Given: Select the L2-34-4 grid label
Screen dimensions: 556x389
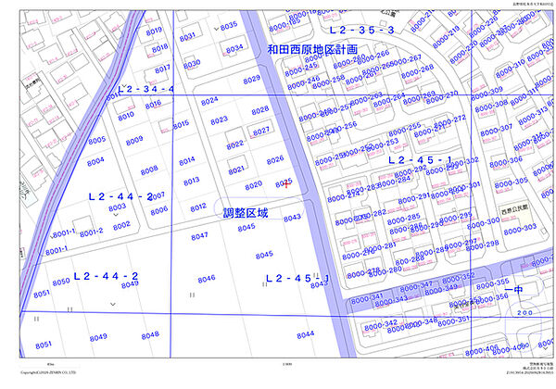Looking at the screenshot, I should point(146,89).
